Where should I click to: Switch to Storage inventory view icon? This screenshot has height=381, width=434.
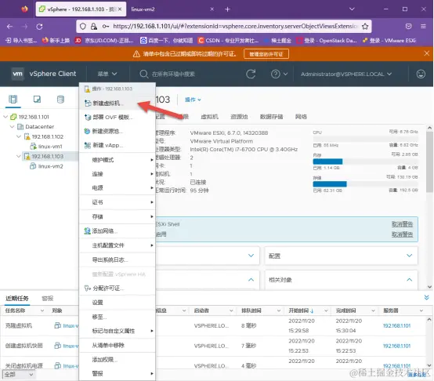[x=60, y=99]
